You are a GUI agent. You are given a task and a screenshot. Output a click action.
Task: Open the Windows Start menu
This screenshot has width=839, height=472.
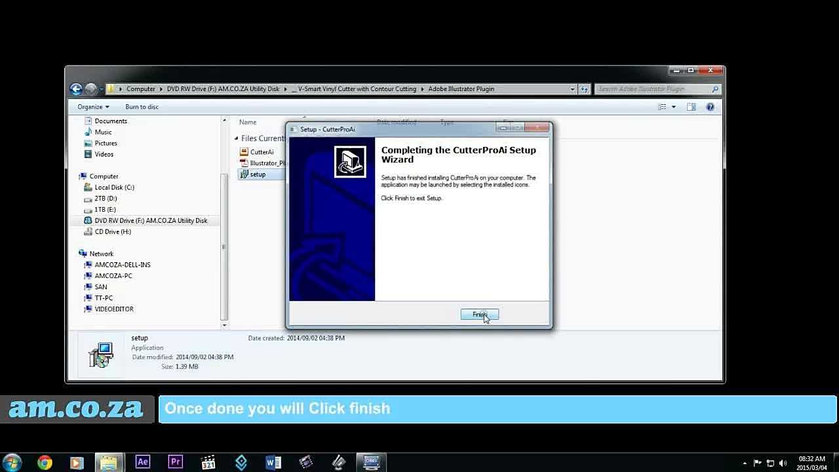[x=12, y=462]
